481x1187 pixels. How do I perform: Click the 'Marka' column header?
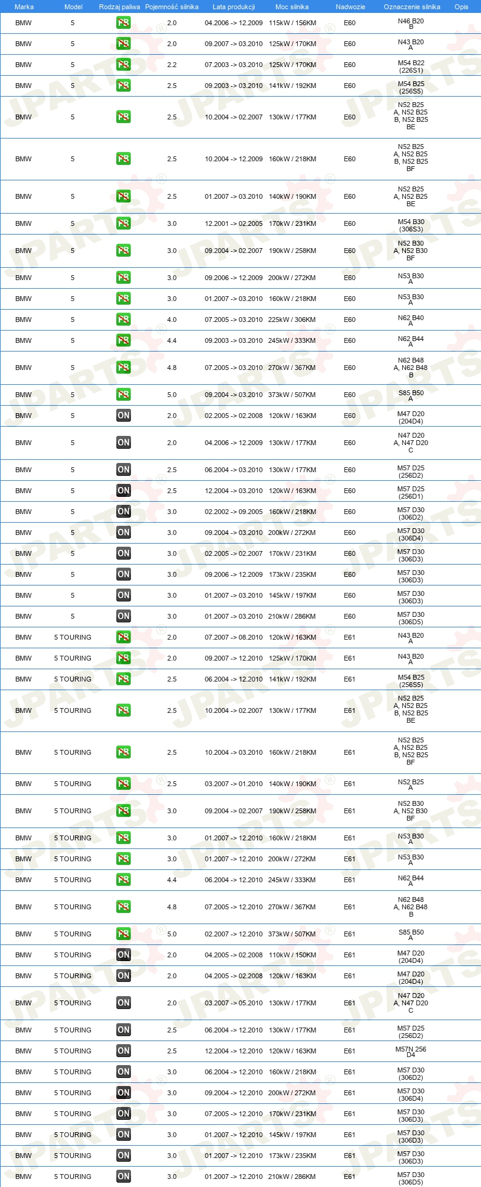tap(24, 7)
